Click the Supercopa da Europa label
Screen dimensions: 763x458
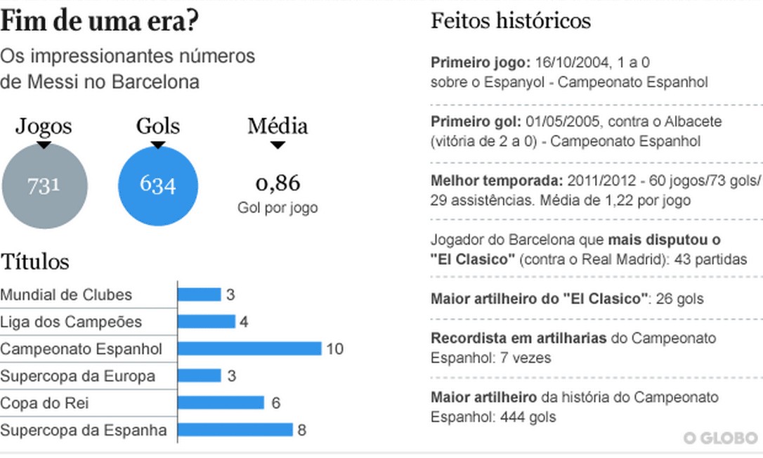[x=77, y=376]
